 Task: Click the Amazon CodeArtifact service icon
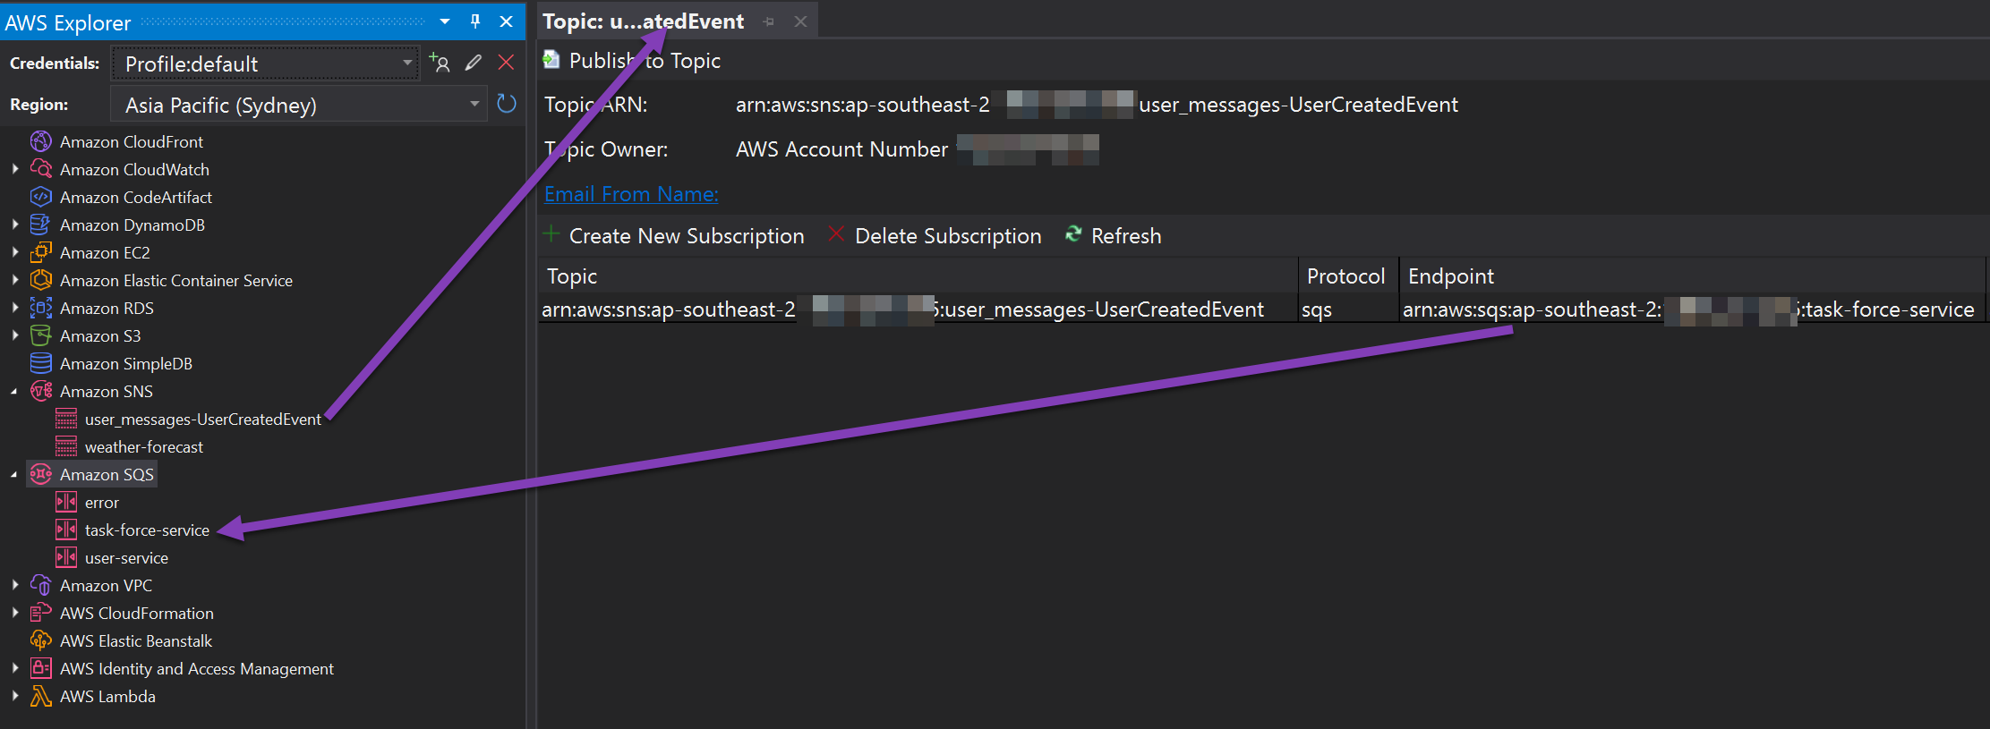pyautogui.click(x=41, y=197)
